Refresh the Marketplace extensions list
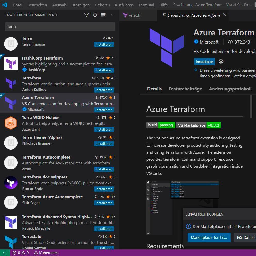This screenshot has width=256, height=256. 95,15
